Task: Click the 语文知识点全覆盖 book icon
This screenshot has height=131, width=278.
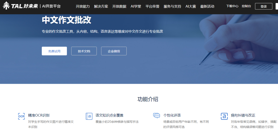Action: click(x=89, y=116)
